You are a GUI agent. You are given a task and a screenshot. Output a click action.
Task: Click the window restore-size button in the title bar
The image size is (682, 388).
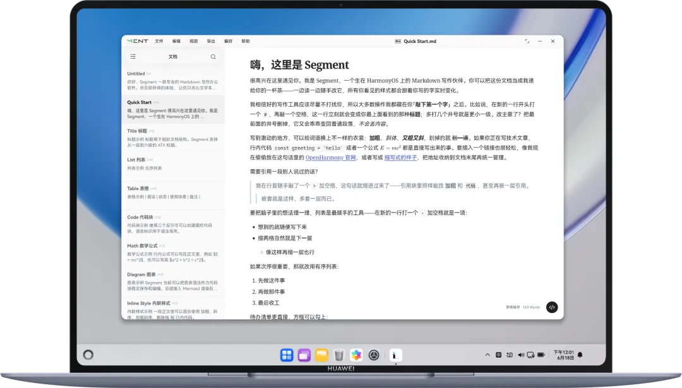tap(527, 41)
